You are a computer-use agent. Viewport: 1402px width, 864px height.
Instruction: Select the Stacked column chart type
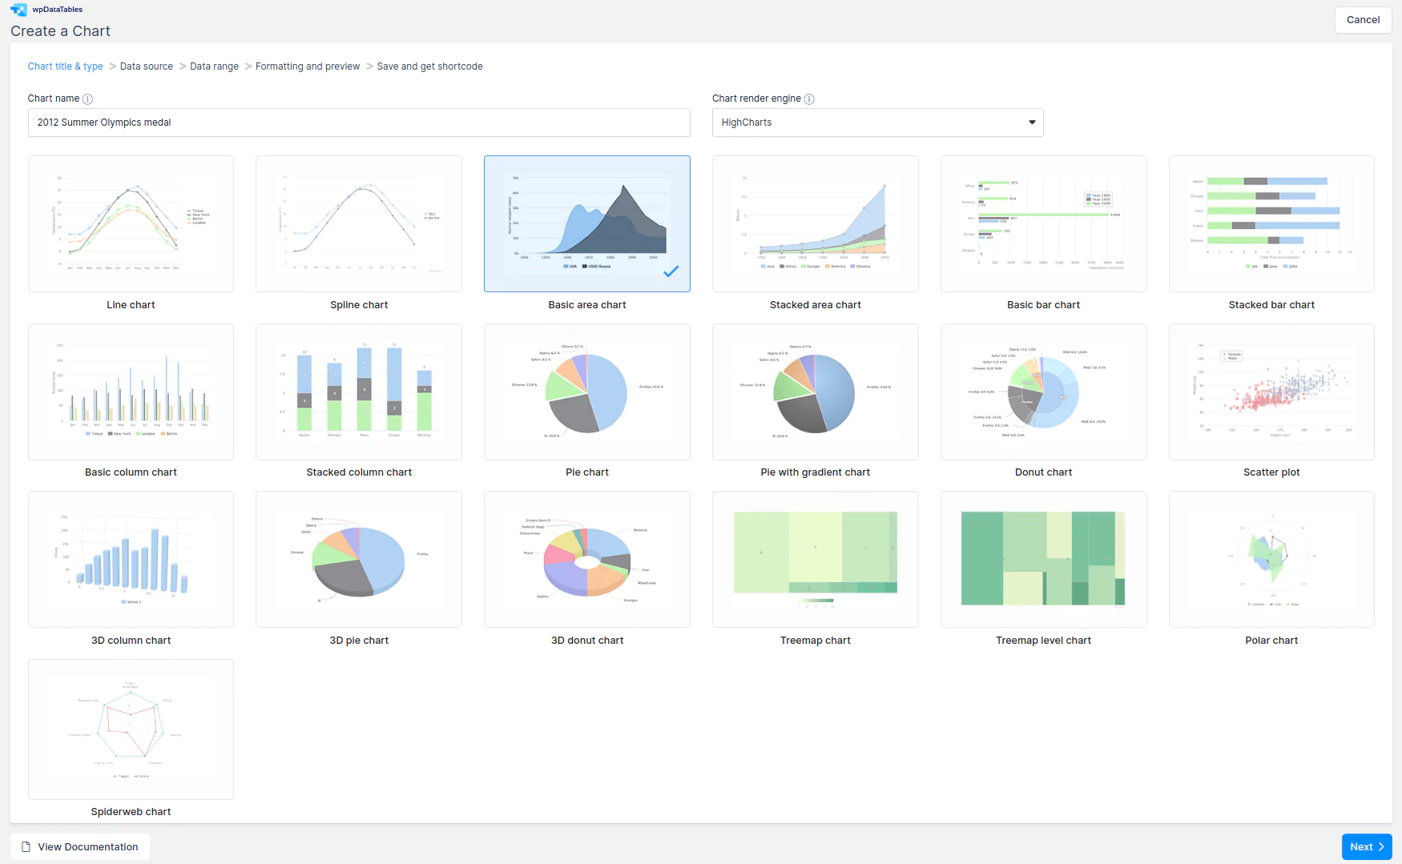pos(359,392)
